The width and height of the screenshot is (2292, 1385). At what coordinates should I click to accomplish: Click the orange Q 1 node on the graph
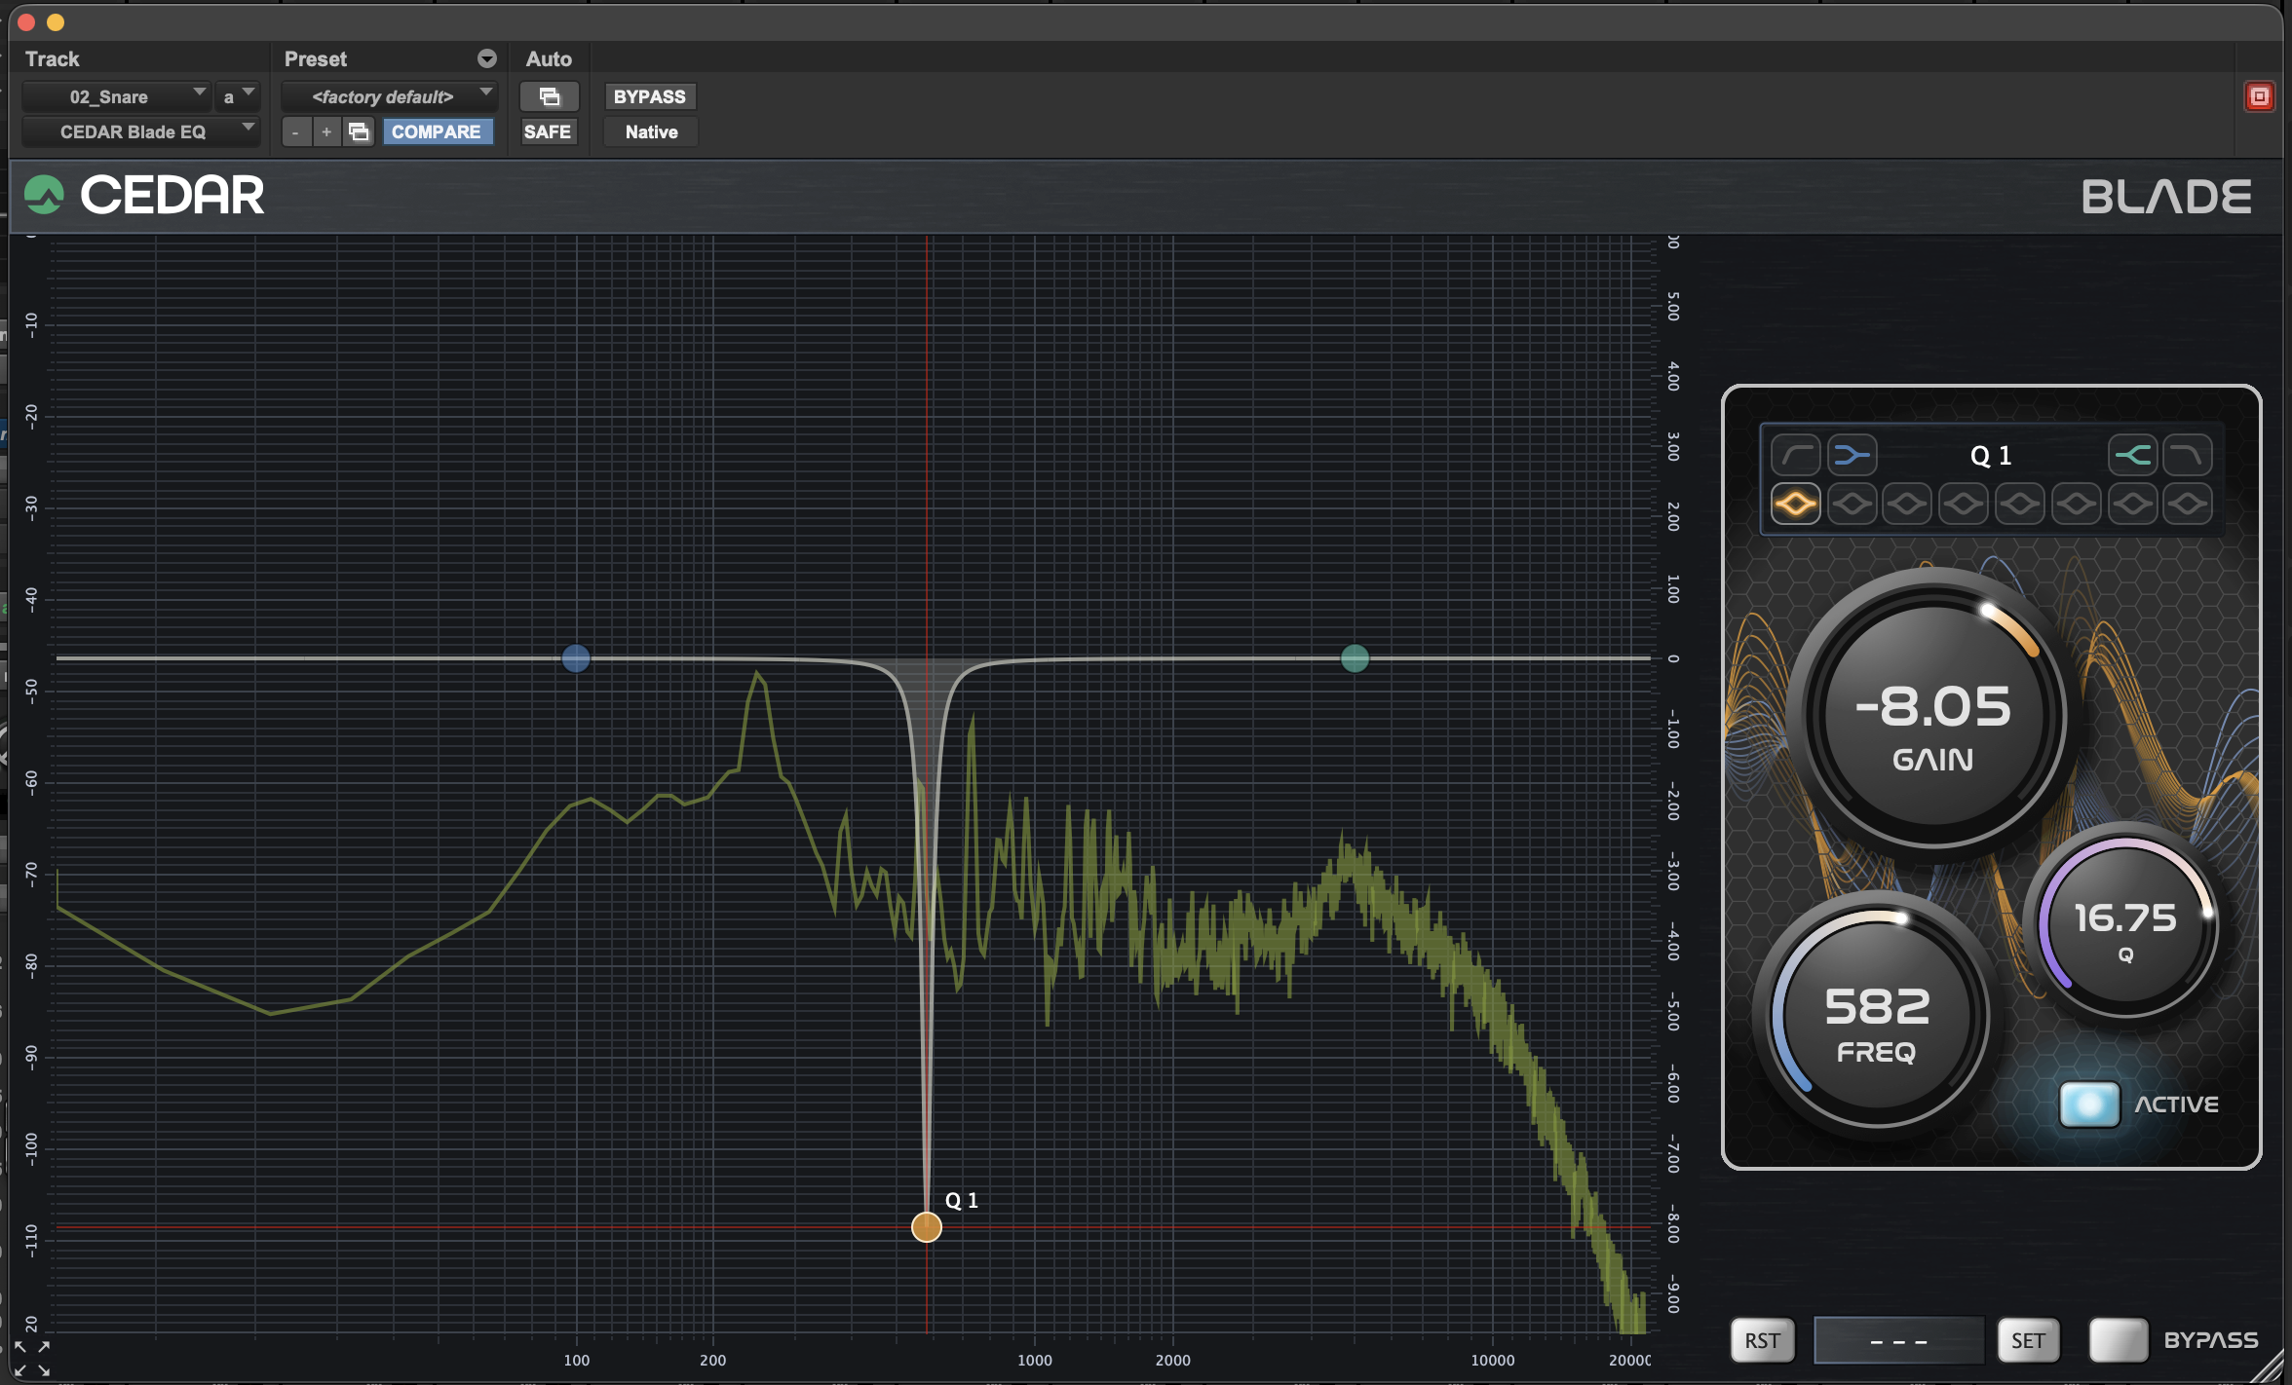coord(927,1227)
